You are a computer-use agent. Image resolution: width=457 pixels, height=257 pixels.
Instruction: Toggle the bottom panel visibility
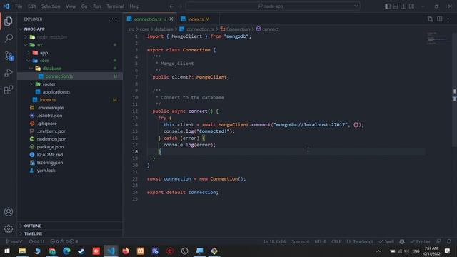point(396,6)
